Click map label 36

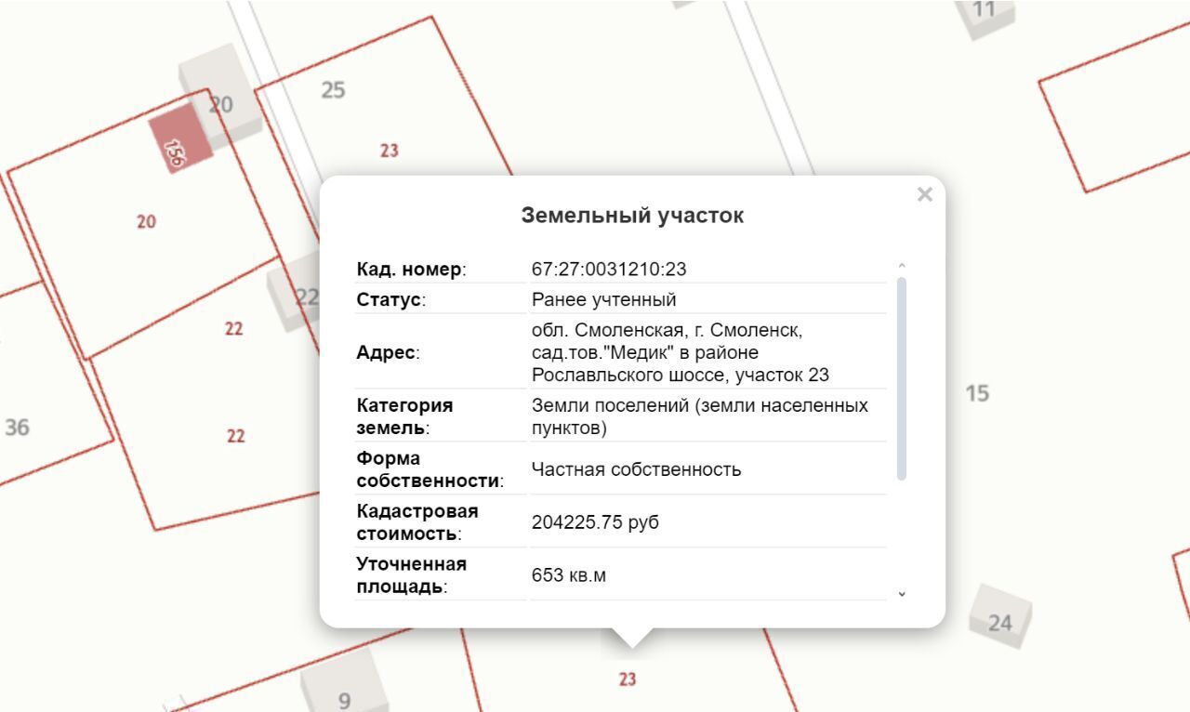17,428
